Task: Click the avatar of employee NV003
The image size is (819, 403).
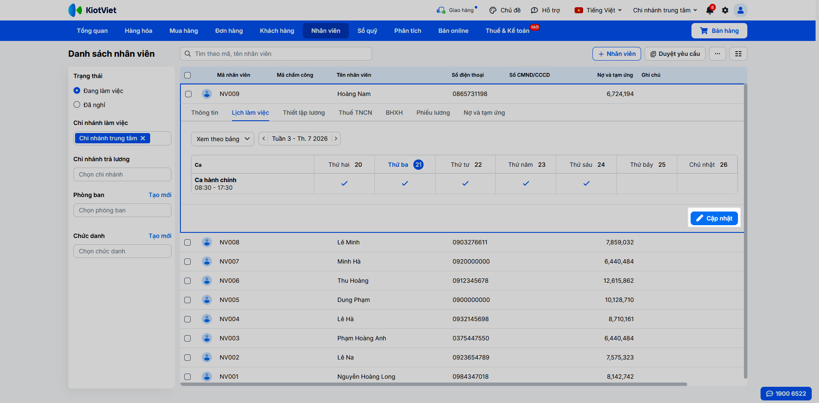Action: (207, 338)
